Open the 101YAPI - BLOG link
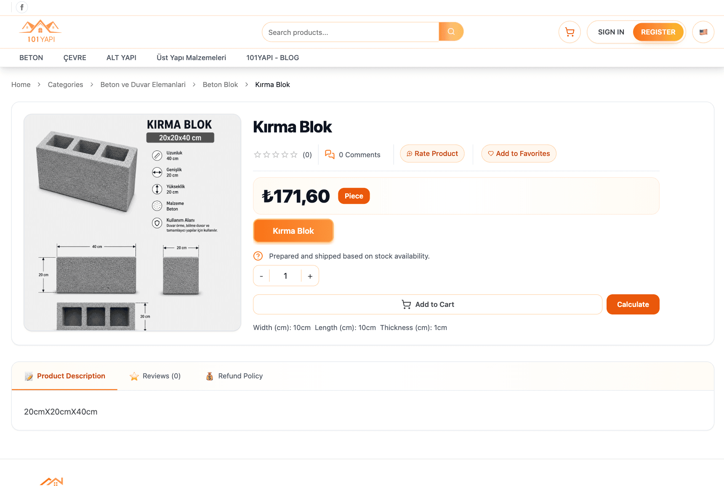Image resolution: width=724 pixels, height=486 pixels. tap(273, 58)
